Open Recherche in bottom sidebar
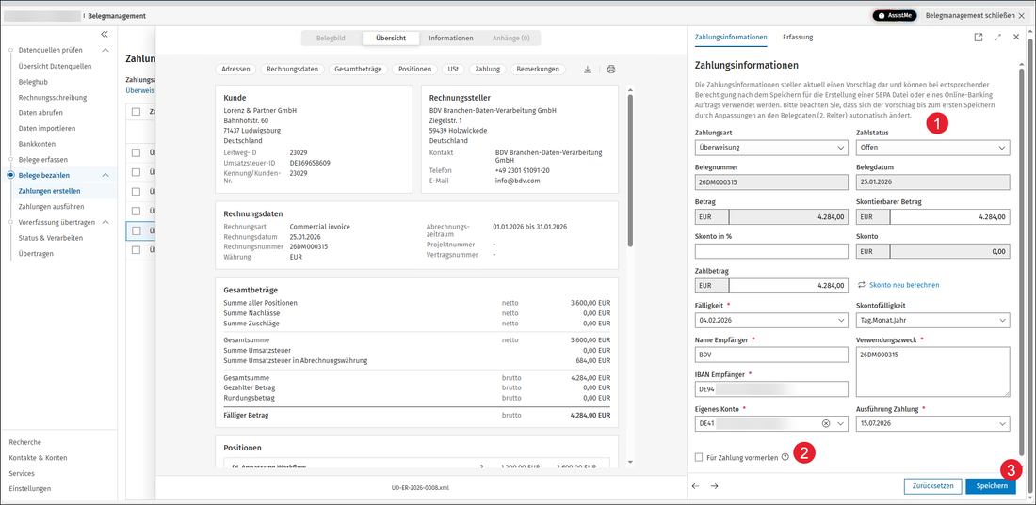The height and width of the screenshot is (505, 1036). [25, 442]
